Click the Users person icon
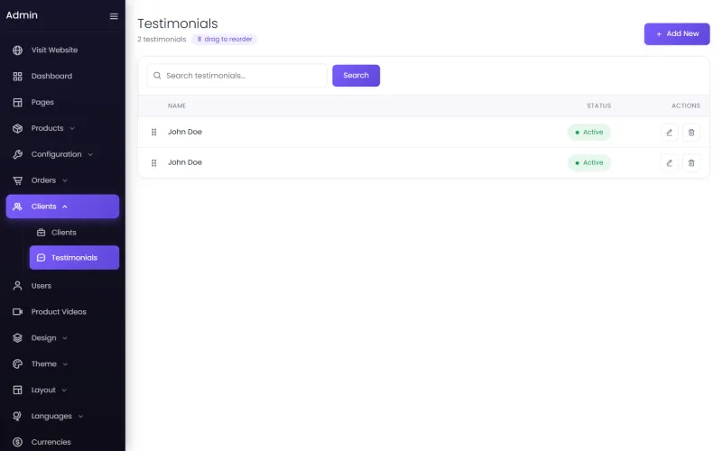 tap(17, 286)
